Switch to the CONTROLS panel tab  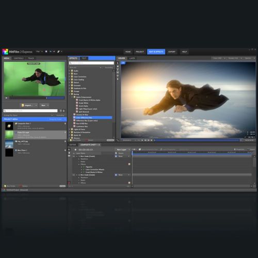coord(19,58)
